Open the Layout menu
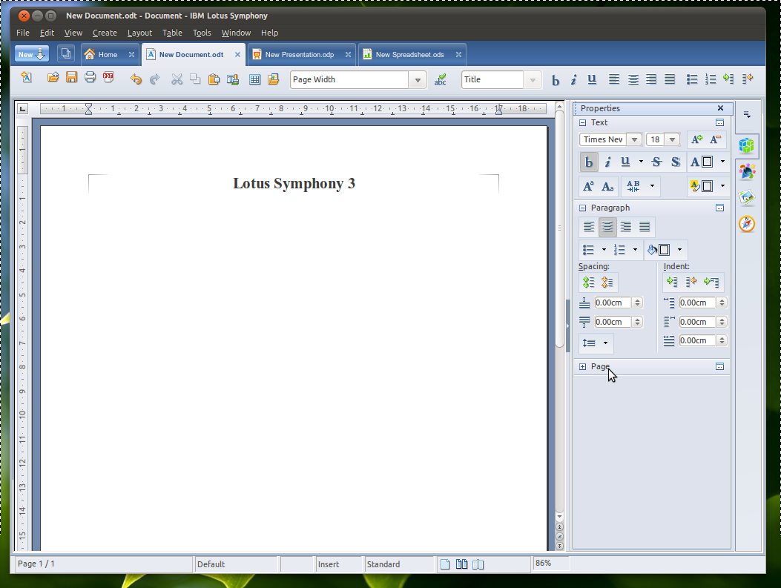The height and width of the screenshot is (588, 781). pos(139,33)
